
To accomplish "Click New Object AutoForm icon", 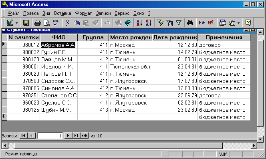I will point(232,23).
